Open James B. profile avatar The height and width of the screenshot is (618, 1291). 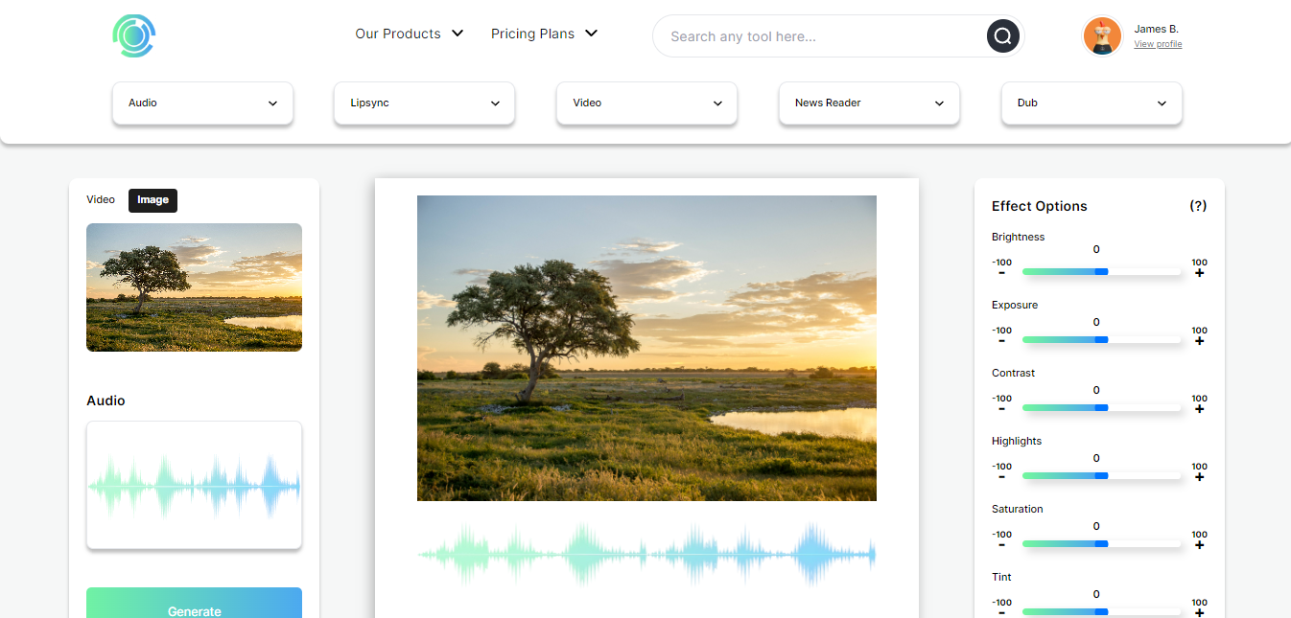click(x=1102, y=36)
